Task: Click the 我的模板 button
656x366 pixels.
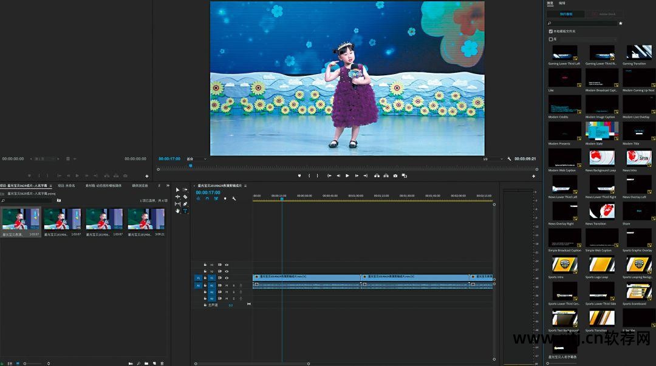Action: 565,14
